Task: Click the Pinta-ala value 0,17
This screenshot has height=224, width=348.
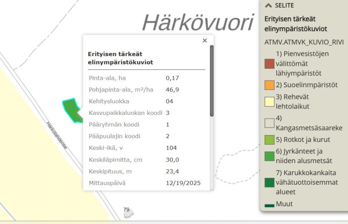Action: (x=172, y=78)
